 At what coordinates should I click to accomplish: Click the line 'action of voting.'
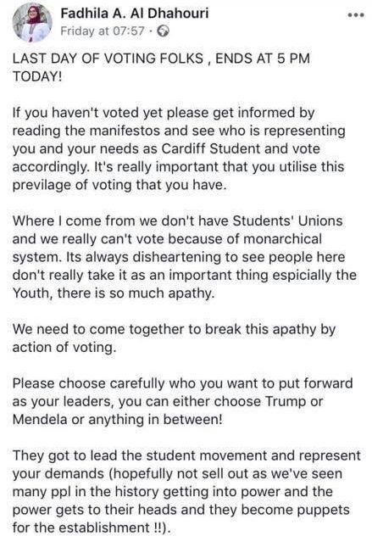(64, 348)
